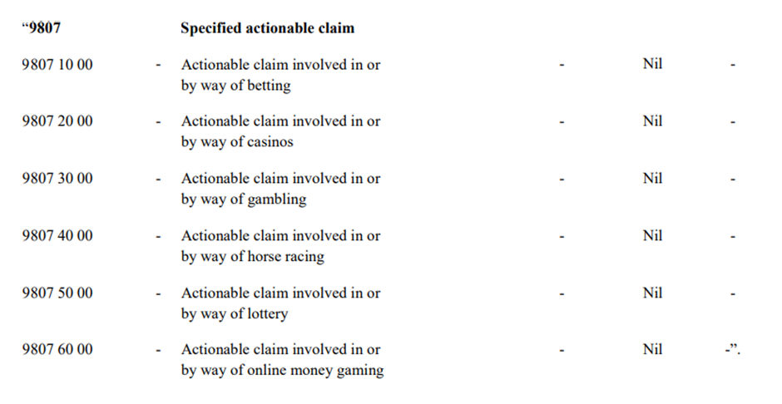Click the lottery actionable claim description
This screenshot has width=782, height=404.
click(280, 303)
